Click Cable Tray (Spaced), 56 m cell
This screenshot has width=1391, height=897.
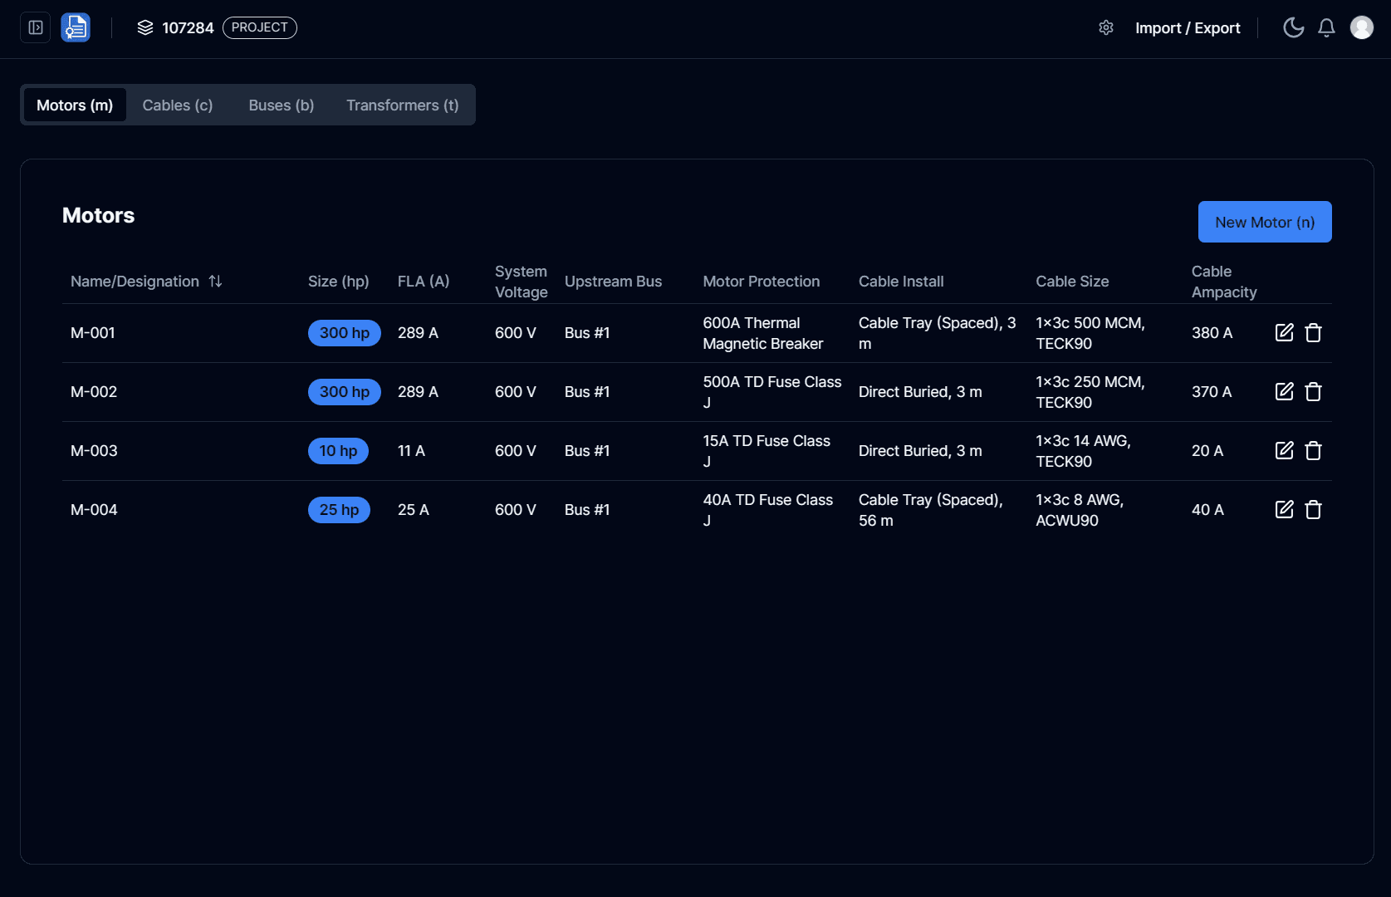tap(931, 510)
